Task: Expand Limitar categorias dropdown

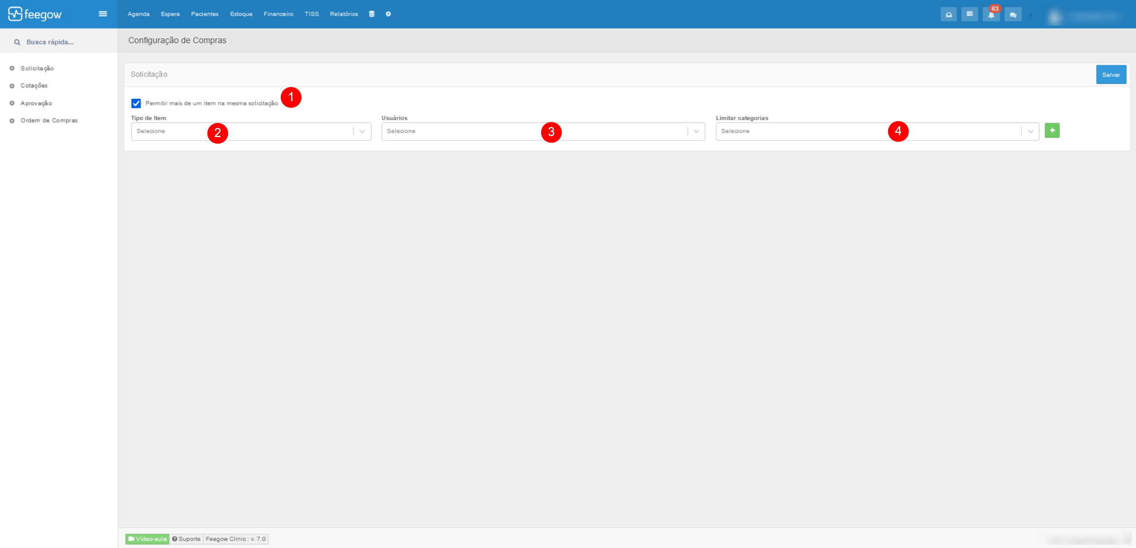Action: coord(877,131)
